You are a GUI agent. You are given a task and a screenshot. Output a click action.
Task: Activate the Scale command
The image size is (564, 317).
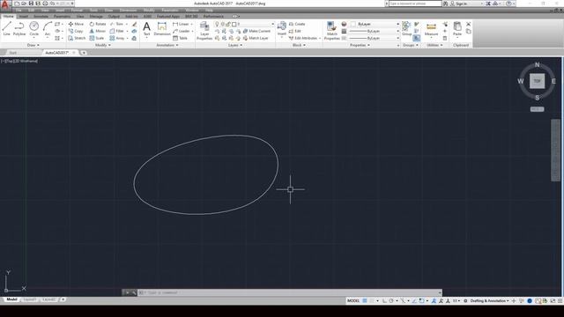click(97, 38)
